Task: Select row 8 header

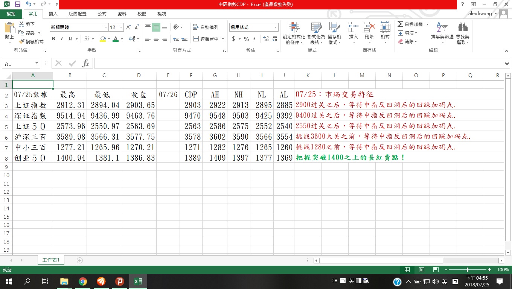Action: point(6,158)
